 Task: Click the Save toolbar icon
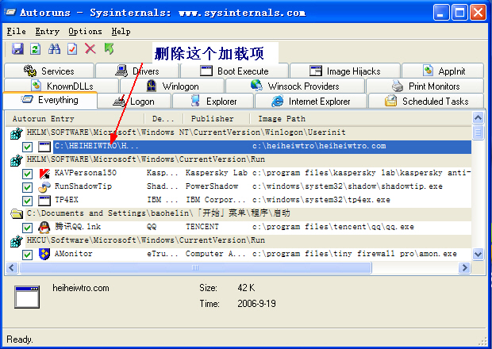click(17, 49)
